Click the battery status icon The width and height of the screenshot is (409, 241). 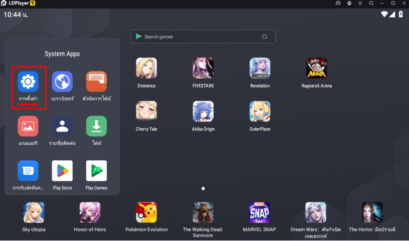click(401, 14)
